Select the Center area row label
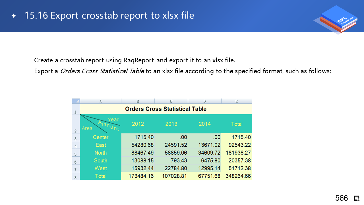 [101, 137]
